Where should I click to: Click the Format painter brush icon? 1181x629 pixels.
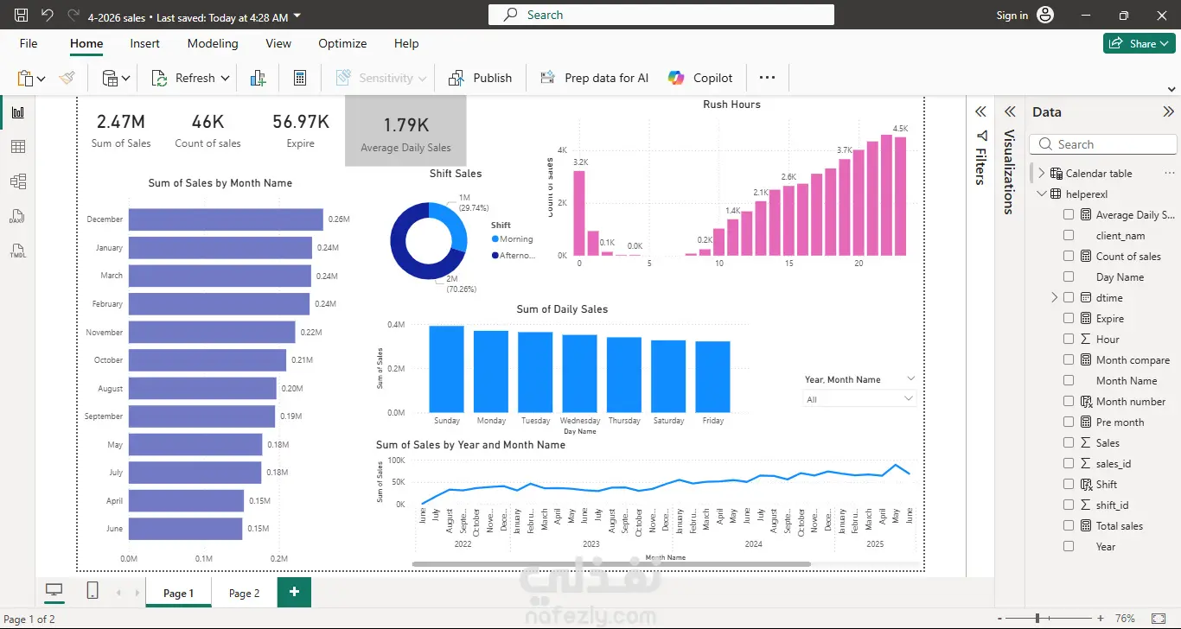[x=67, y=78]
